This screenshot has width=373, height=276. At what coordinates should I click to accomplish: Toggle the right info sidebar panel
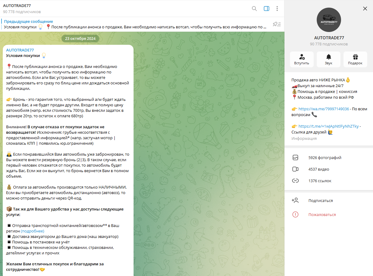pyautogui.click(x=267, y=9)
